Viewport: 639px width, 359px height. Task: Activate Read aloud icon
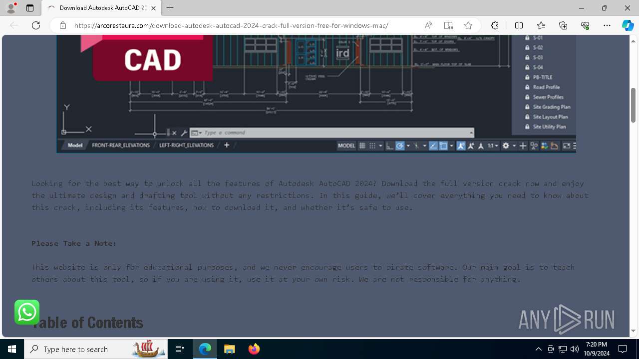coord(428,25)
